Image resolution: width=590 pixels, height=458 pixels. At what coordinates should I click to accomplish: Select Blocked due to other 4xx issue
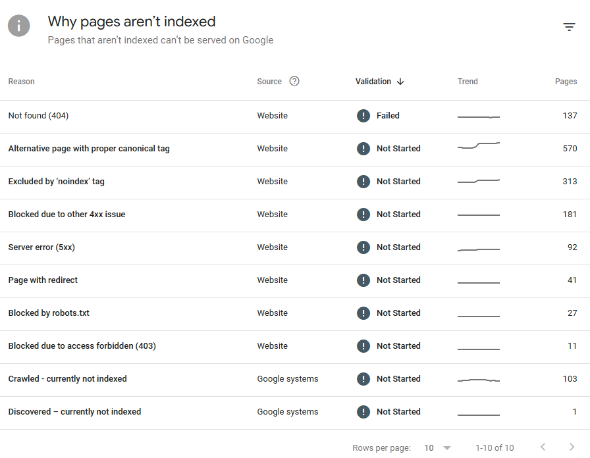coord(295,215)
